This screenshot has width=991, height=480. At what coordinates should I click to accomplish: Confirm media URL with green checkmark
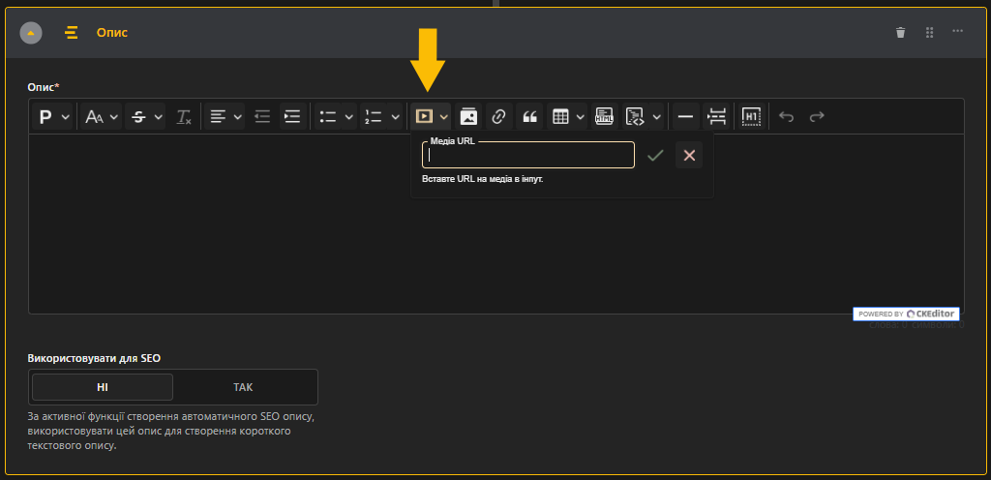pyautogui.click(x=655, y=155)
